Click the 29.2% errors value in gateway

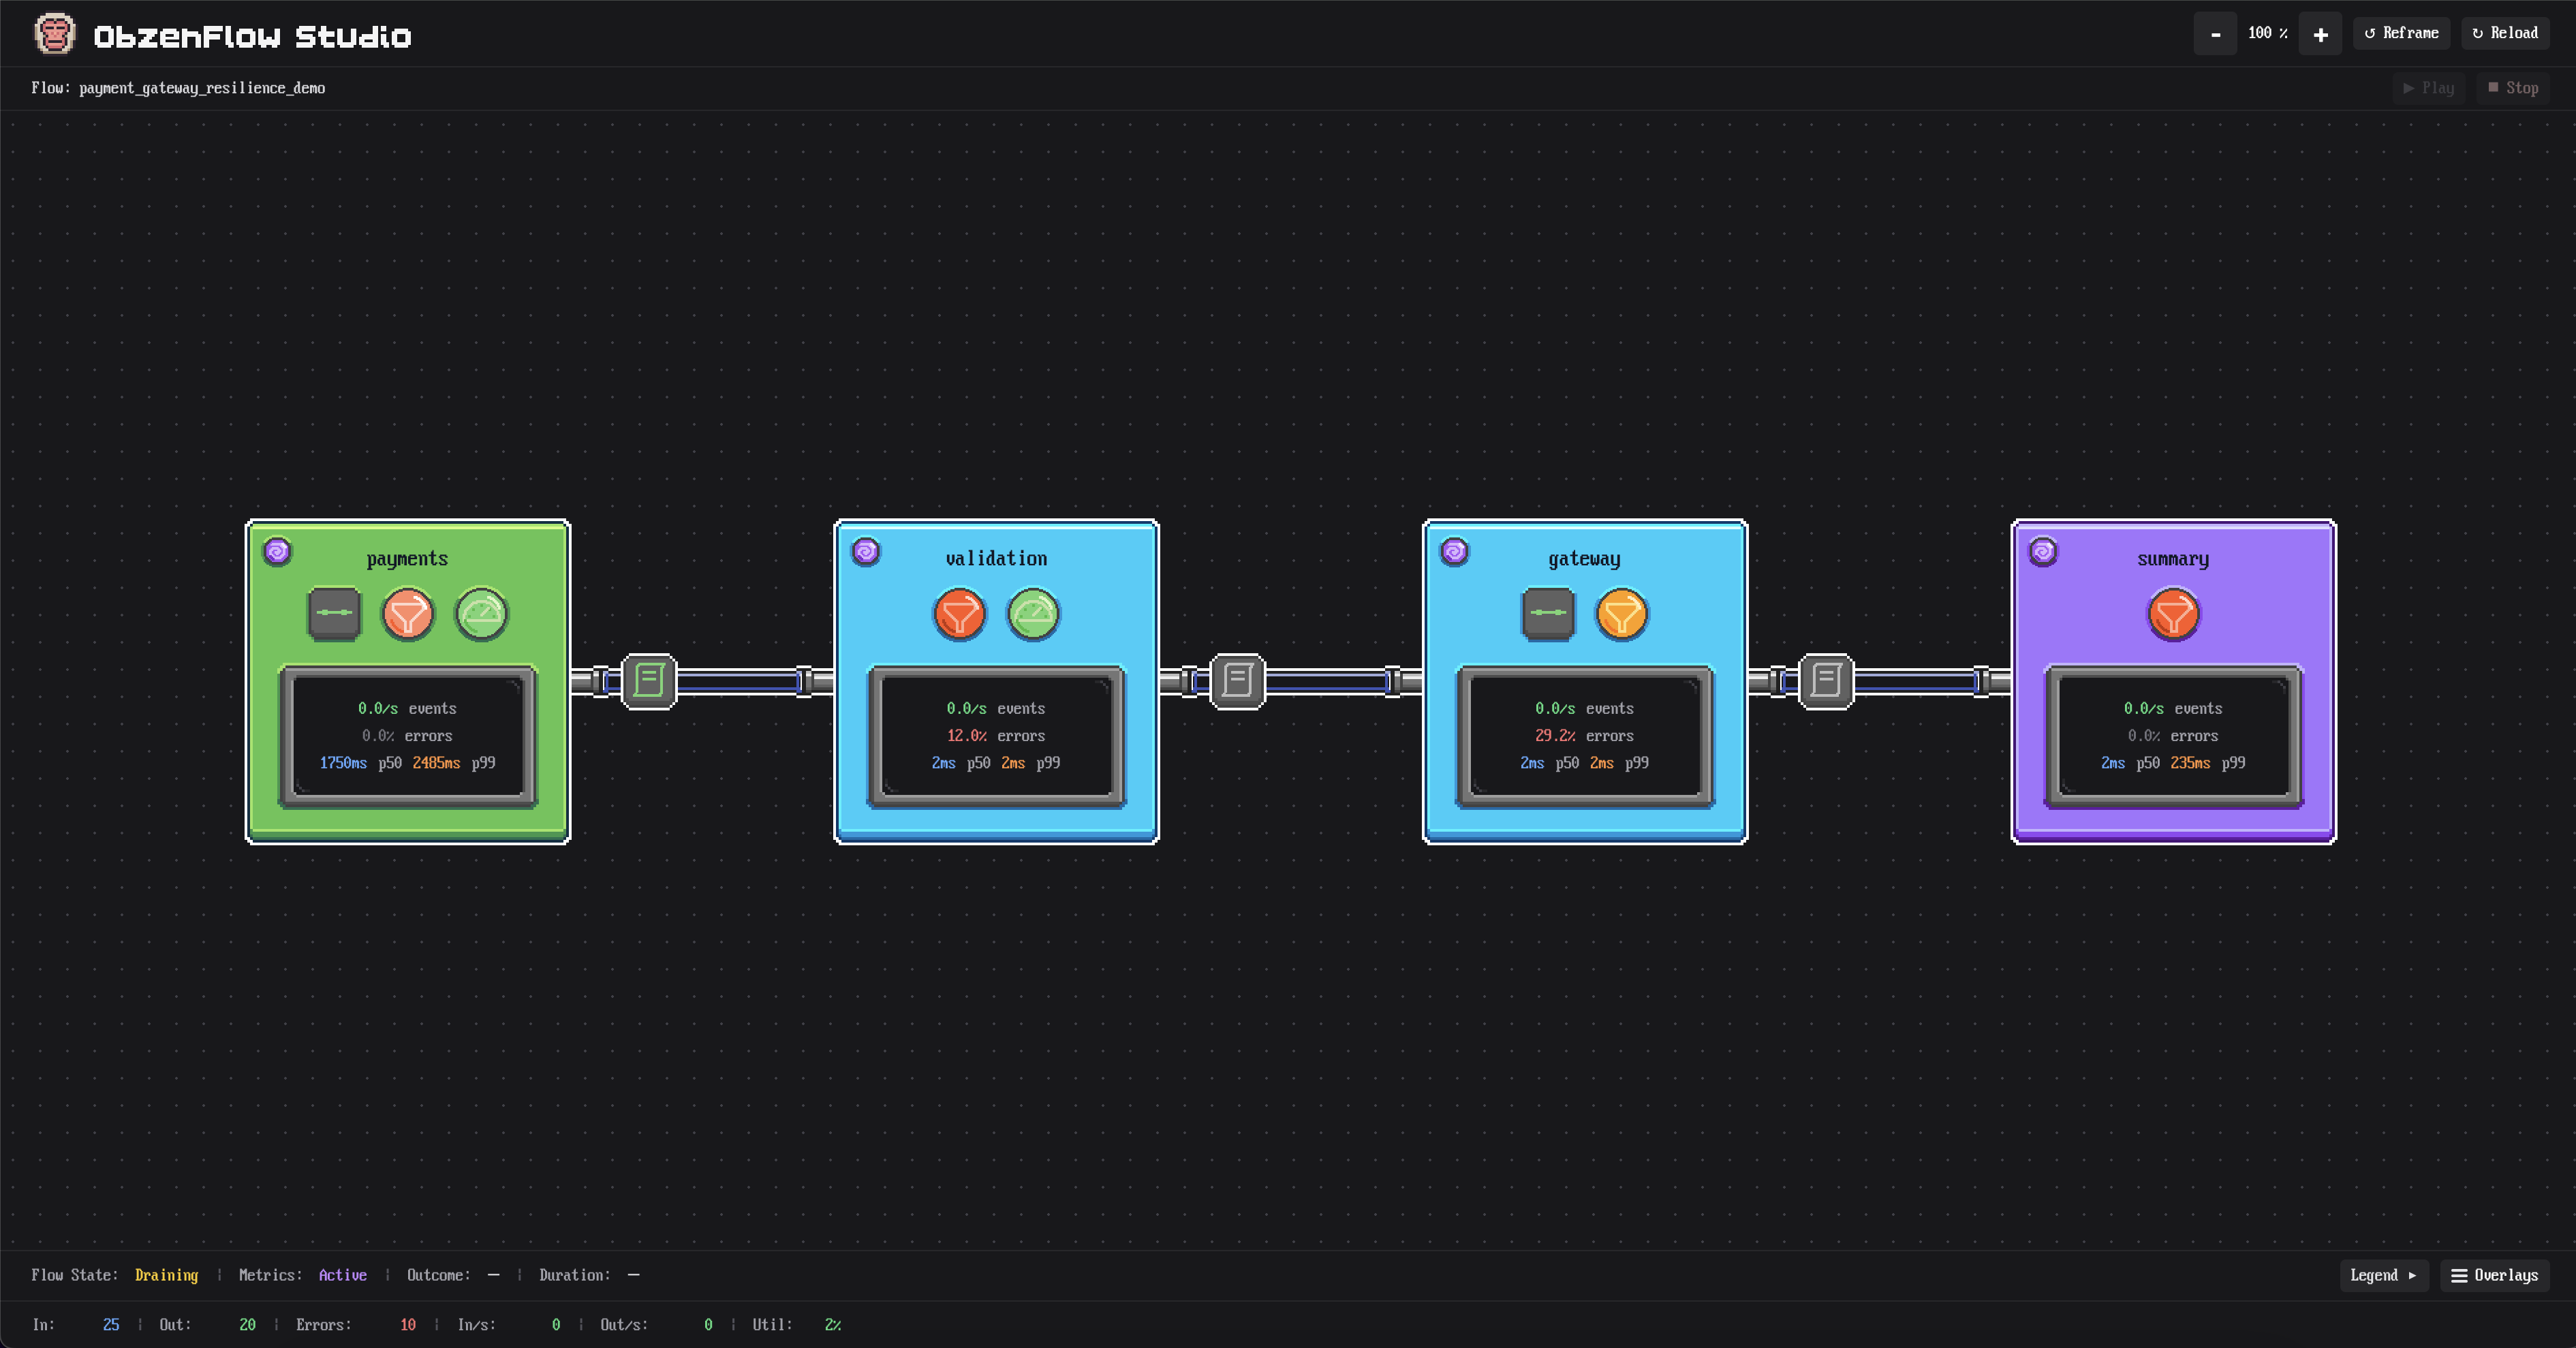pos(1555,736)
